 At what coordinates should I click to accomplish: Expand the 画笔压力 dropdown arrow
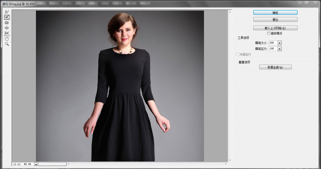point(279,49)
